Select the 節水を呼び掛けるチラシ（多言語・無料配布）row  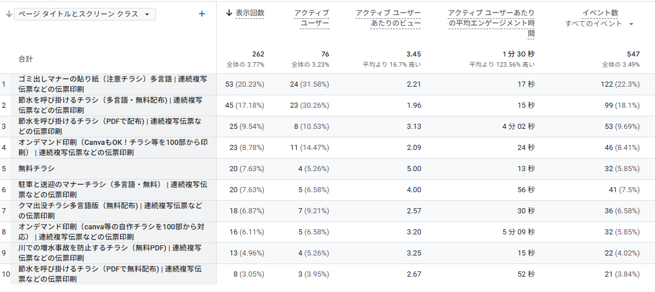pos(110,106)
